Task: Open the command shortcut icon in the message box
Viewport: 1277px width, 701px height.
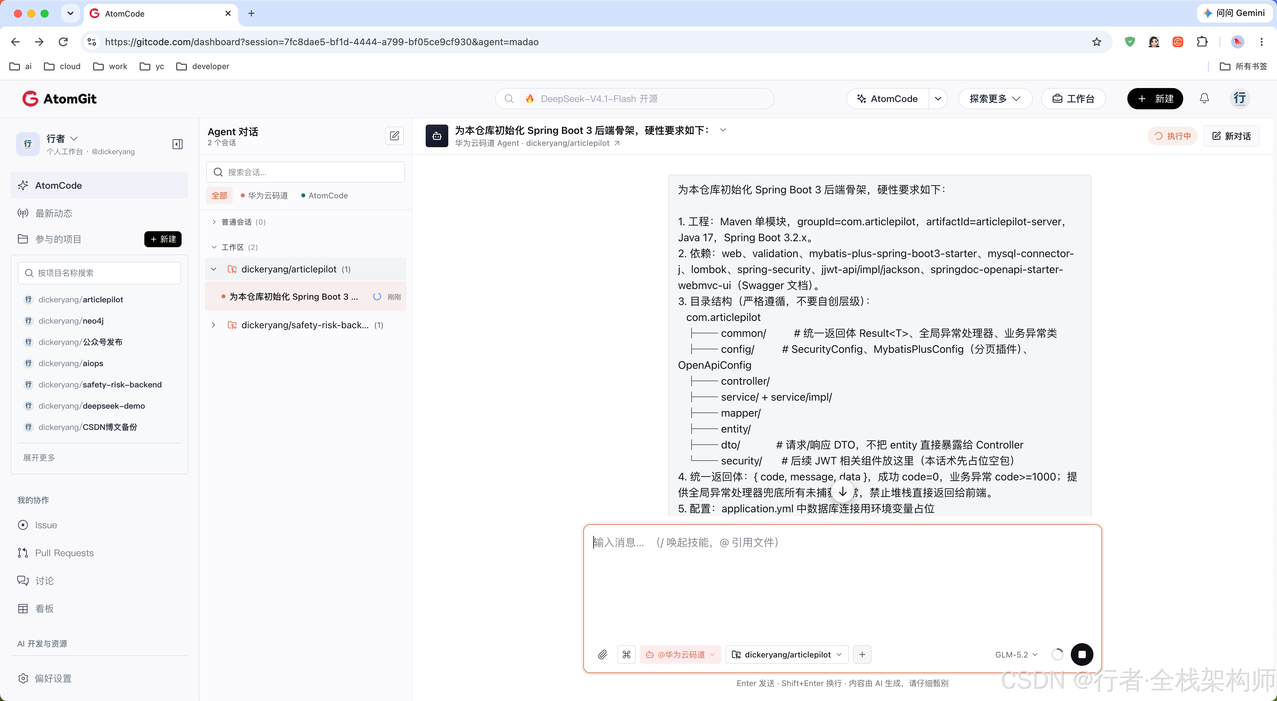Action: point(627,654)
